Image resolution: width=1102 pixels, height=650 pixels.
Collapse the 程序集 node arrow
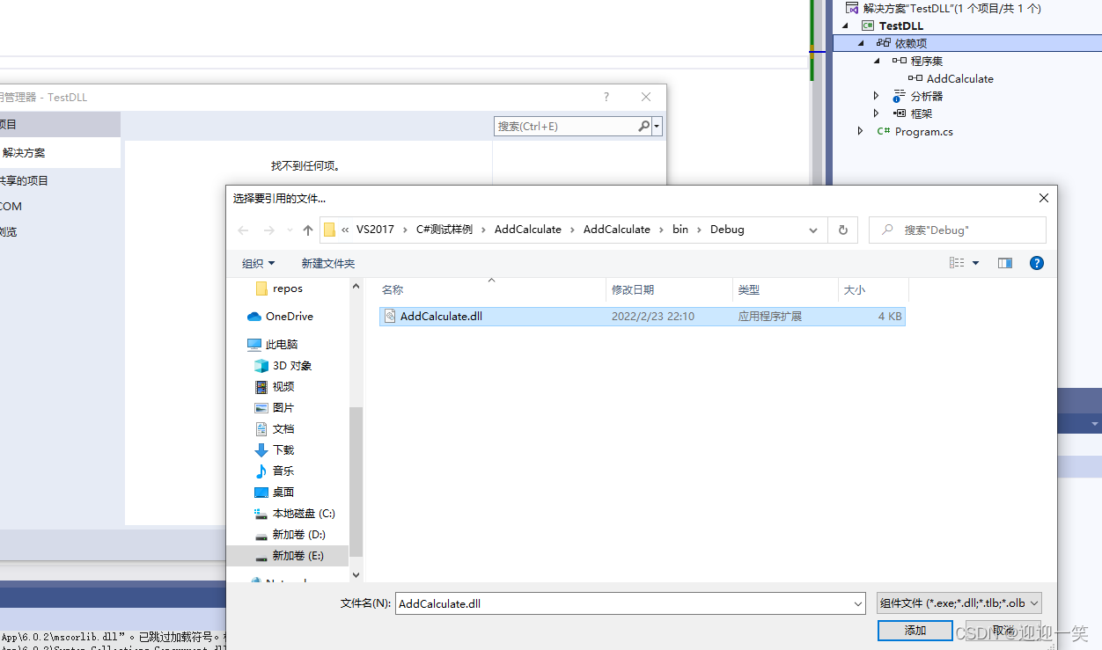[877, 61]
